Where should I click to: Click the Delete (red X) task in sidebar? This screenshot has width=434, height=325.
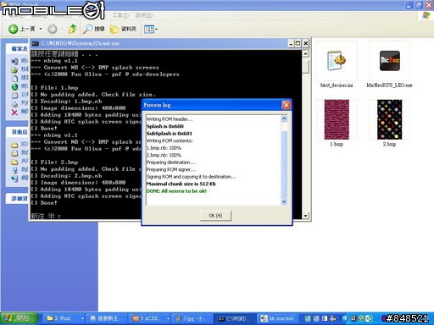tap(14, 113)
